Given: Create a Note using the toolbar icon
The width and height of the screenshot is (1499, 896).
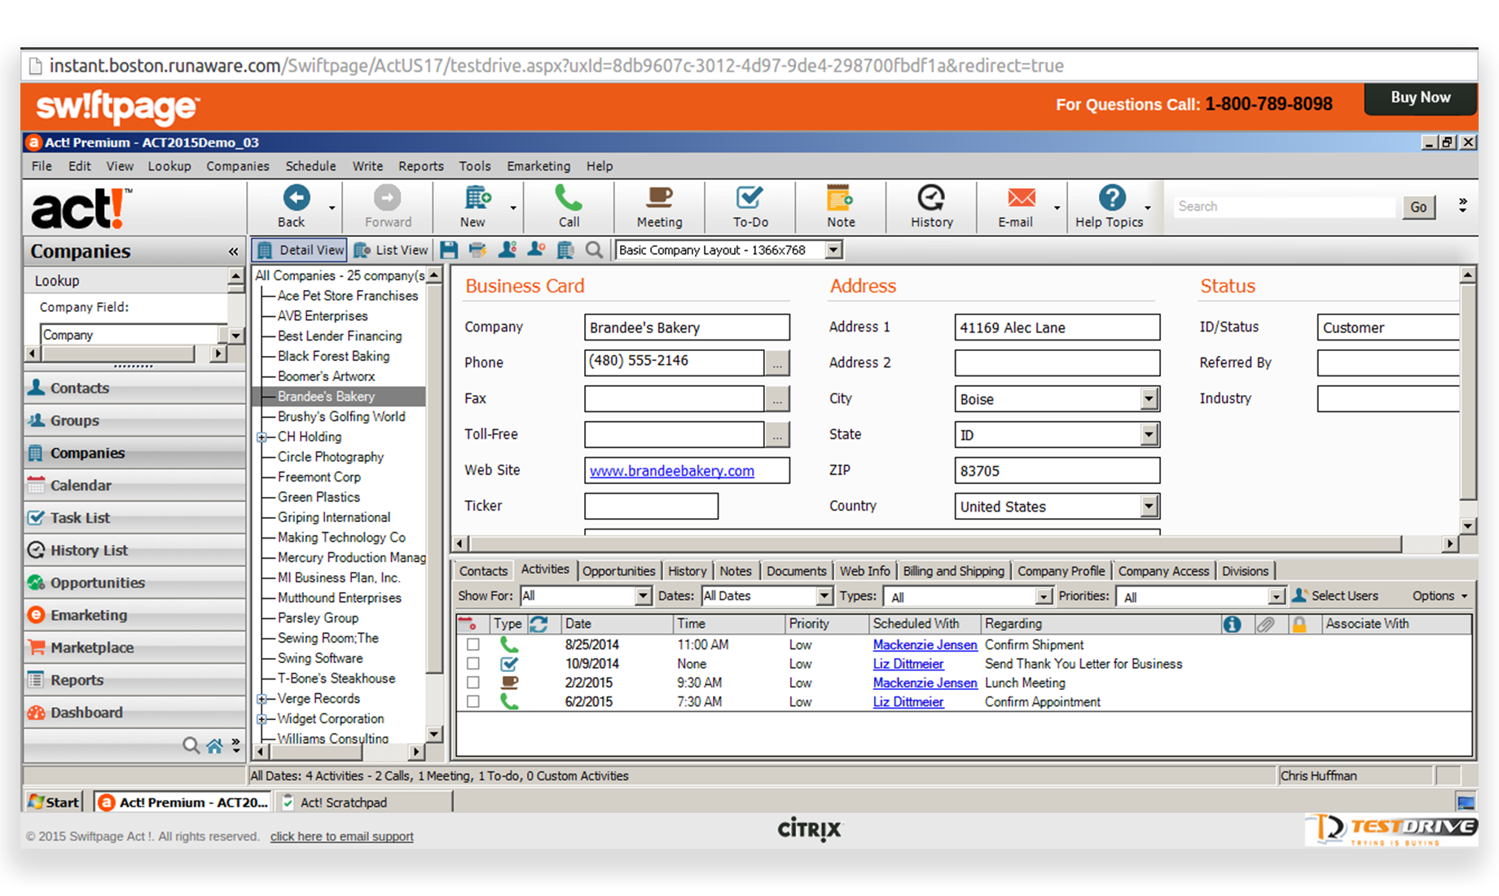Looking at the screenshot, I should (x=839, y=198).
